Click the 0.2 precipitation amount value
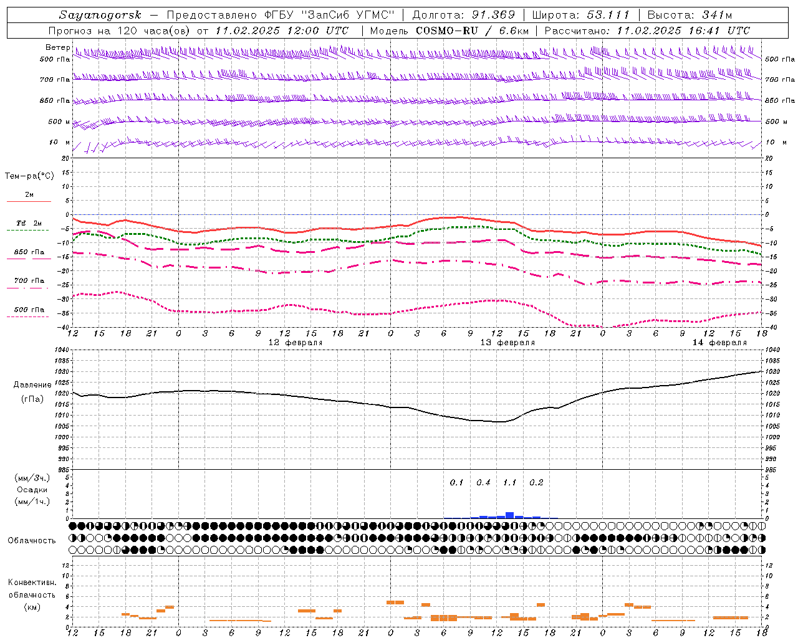798x638 pixels. (536, 482)
